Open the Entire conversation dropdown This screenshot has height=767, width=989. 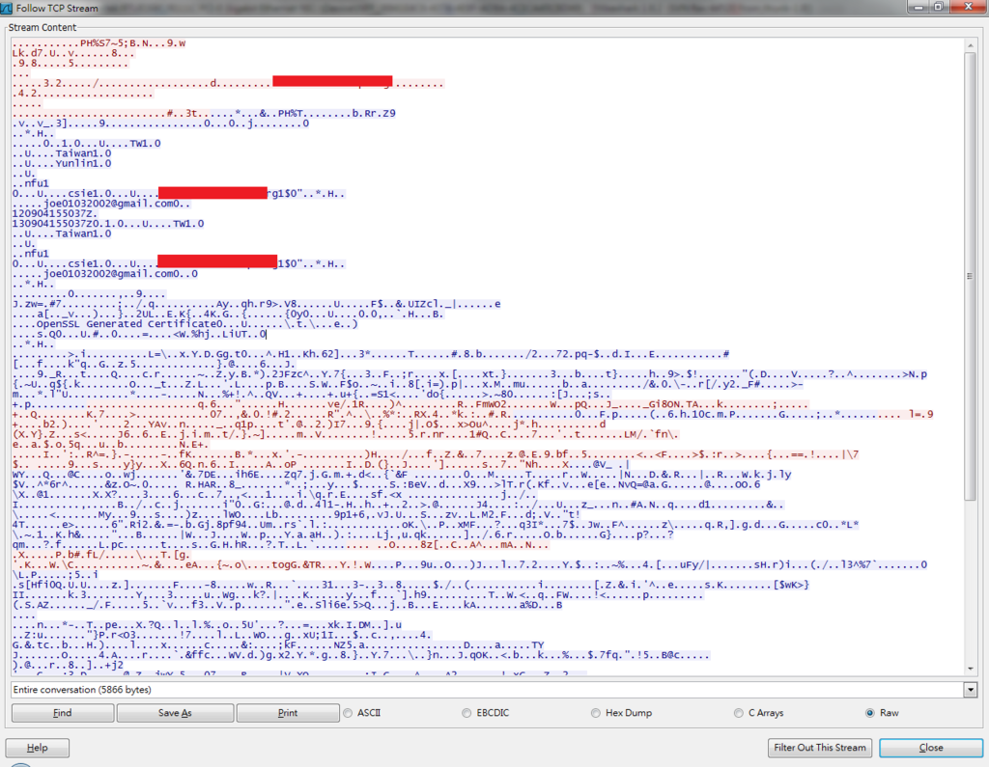point(970,690)
